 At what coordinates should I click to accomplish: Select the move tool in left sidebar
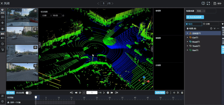pyautogui.click(x=3, y=23)
